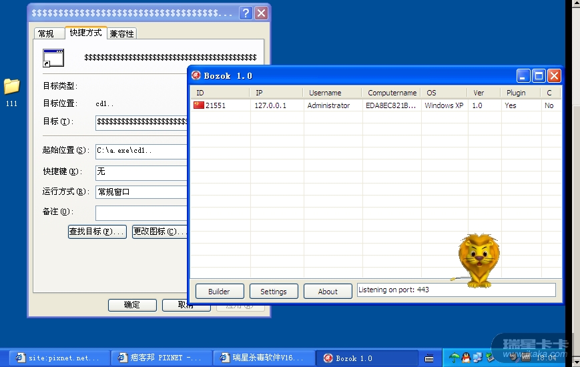Click the C column header in Bozok
Image resolution: width=580 pixels, height=367 pixels.
(x=550, y=93)
